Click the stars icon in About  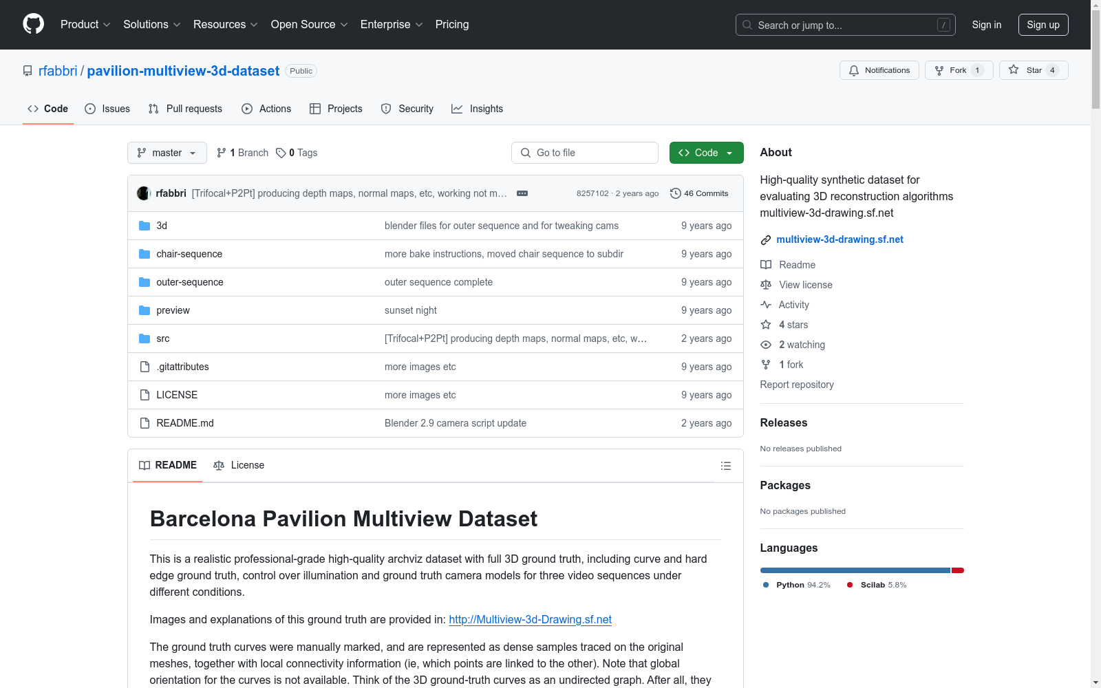766,325
